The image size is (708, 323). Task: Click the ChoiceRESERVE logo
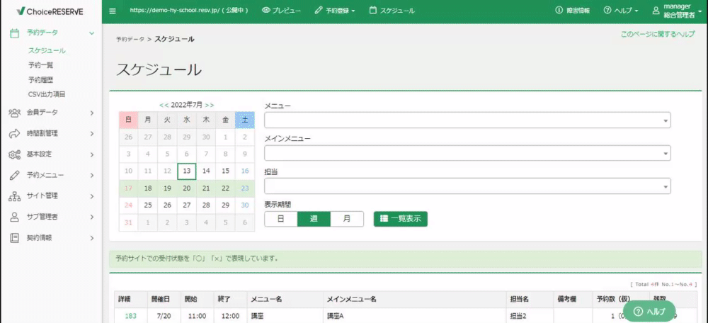pos(50,11)
